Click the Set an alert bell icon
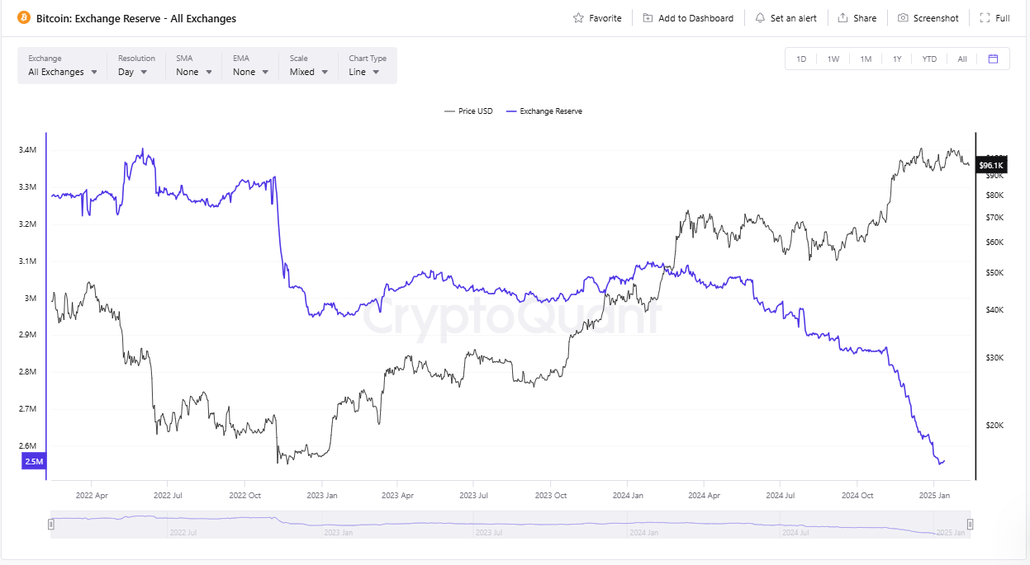The image size is (1030, 565). coord(760,18)
